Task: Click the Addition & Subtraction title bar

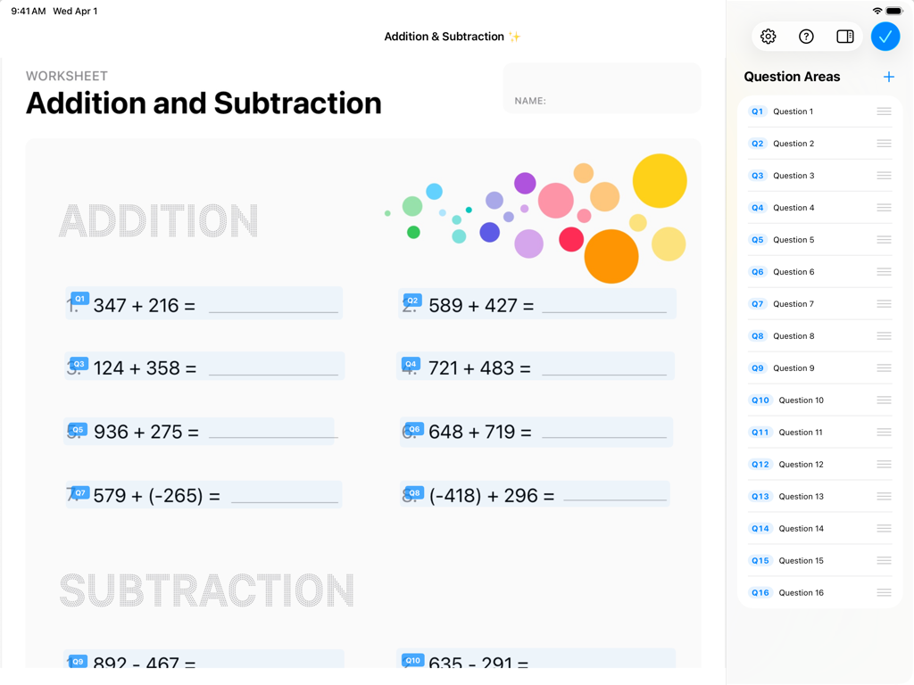Action: [x=453, y=37]
